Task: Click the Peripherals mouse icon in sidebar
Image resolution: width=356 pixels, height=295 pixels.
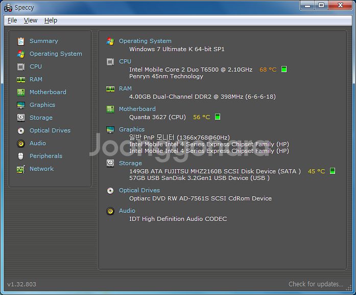Action: click(x=20, y=156)
